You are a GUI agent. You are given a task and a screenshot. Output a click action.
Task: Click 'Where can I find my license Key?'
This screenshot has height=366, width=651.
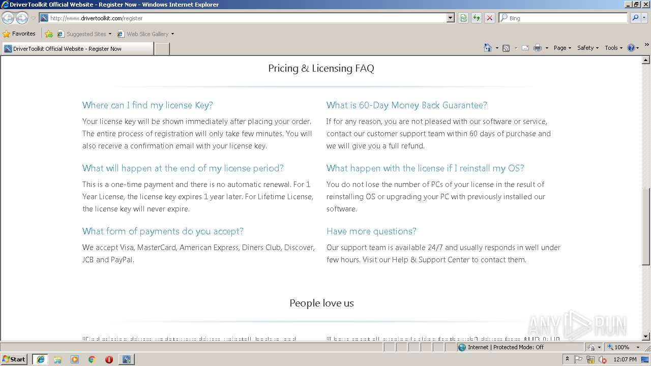pyautogui.click(x=147, y=105)
